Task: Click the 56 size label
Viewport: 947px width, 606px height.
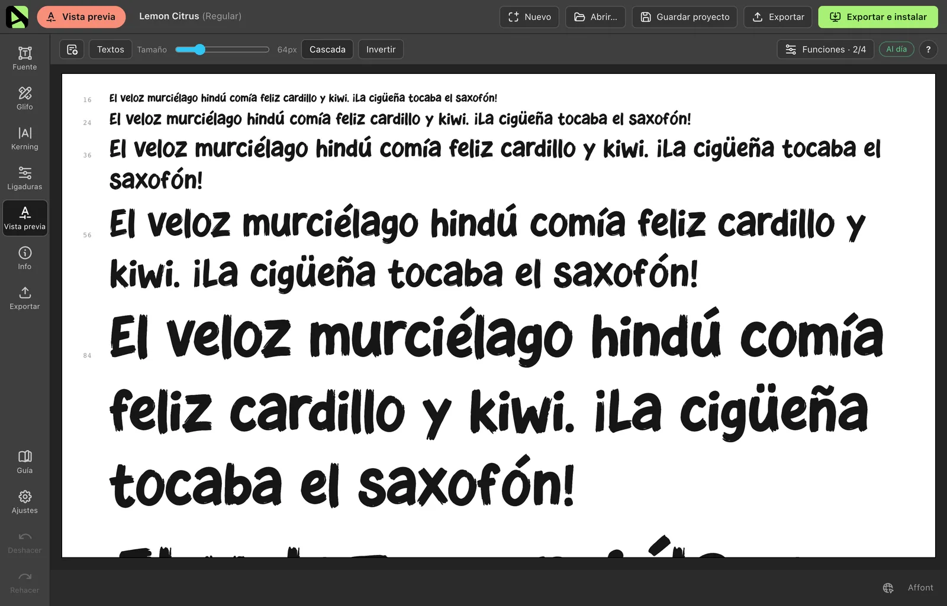Action: (x=88, y=235)
